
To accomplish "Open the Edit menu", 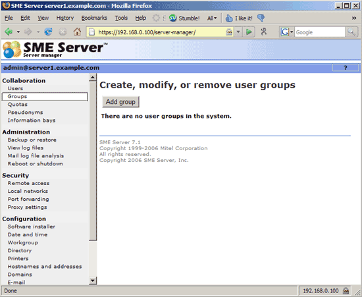I will click(x=25, y=18).
